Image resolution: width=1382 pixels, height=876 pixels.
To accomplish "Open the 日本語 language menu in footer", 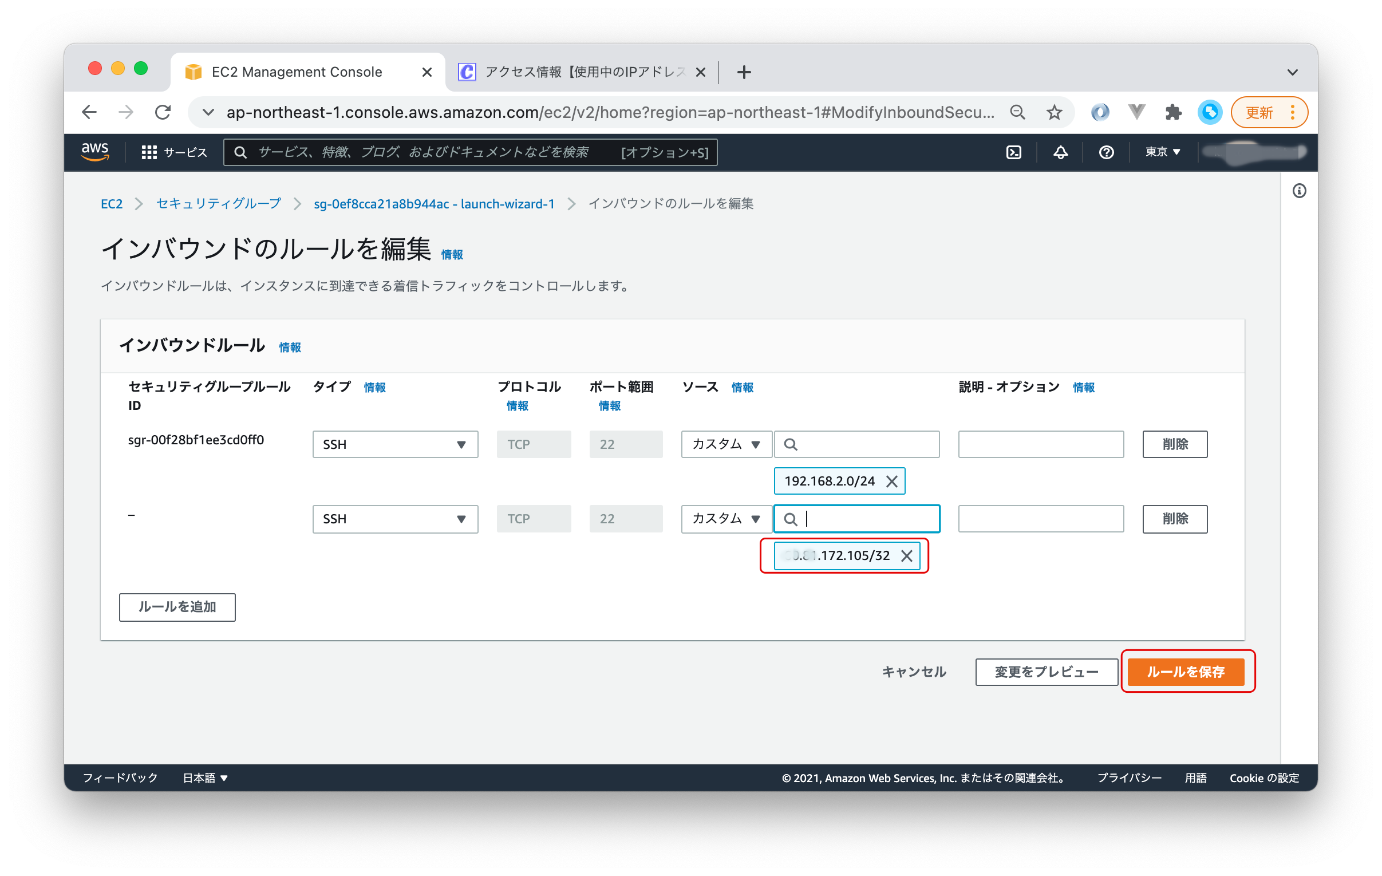I will (205, 778).
